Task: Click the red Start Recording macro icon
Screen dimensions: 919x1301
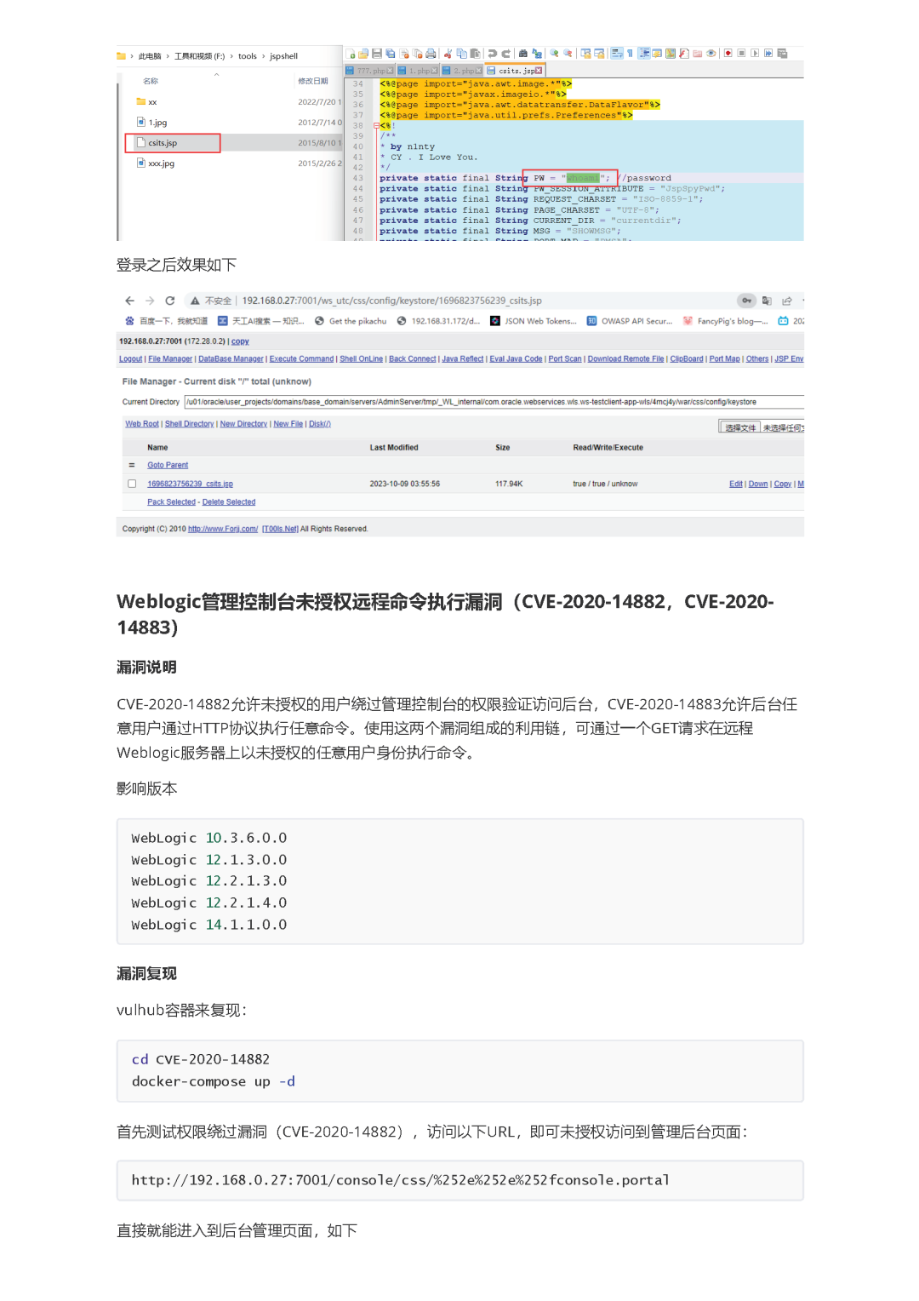Action: tap(728, 54)
